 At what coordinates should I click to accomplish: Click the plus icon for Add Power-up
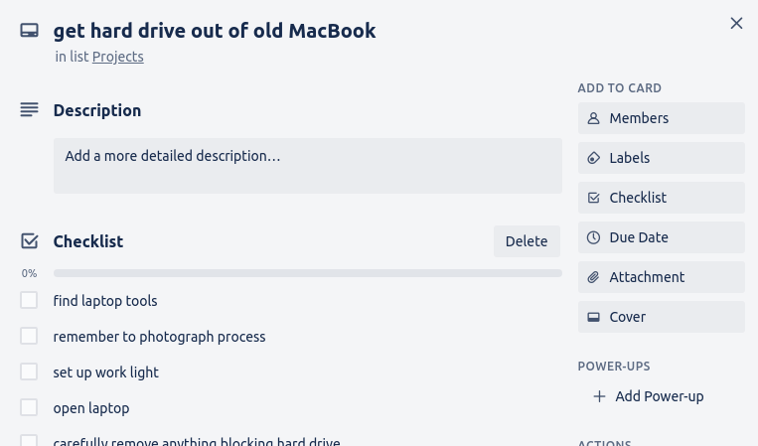[x=599, y=396]
